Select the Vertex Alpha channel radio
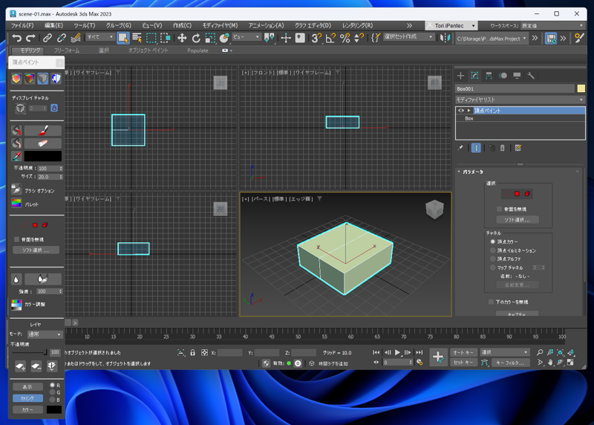 click(493, 259)
